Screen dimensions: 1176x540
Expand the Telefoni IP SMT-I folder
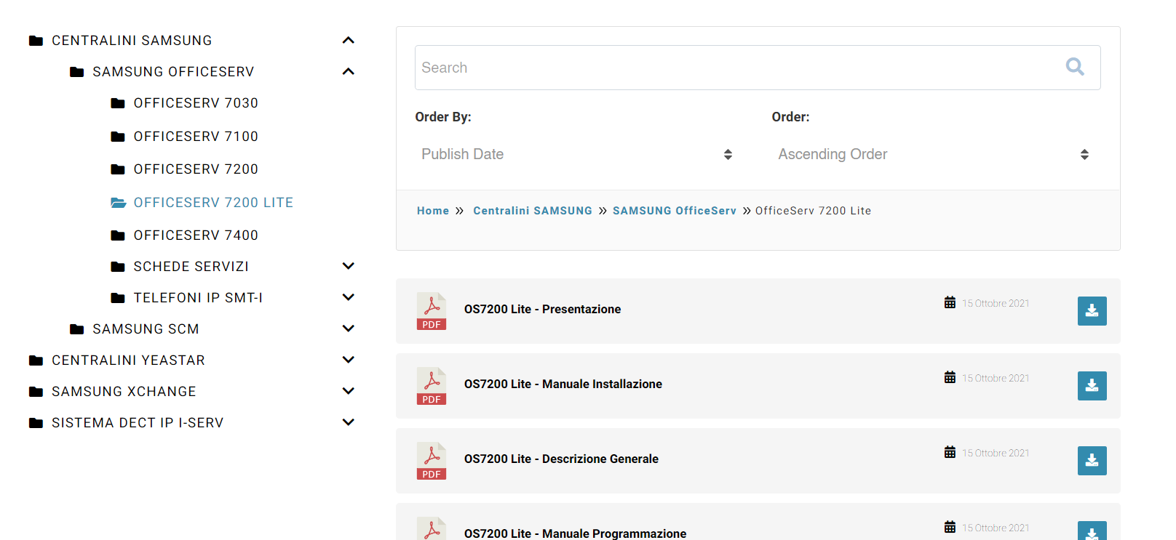point(349,298)
